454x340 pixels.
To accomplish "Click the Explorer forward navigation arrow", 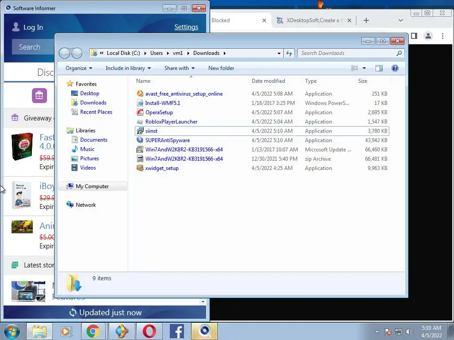I will click(x=77, y=53).
